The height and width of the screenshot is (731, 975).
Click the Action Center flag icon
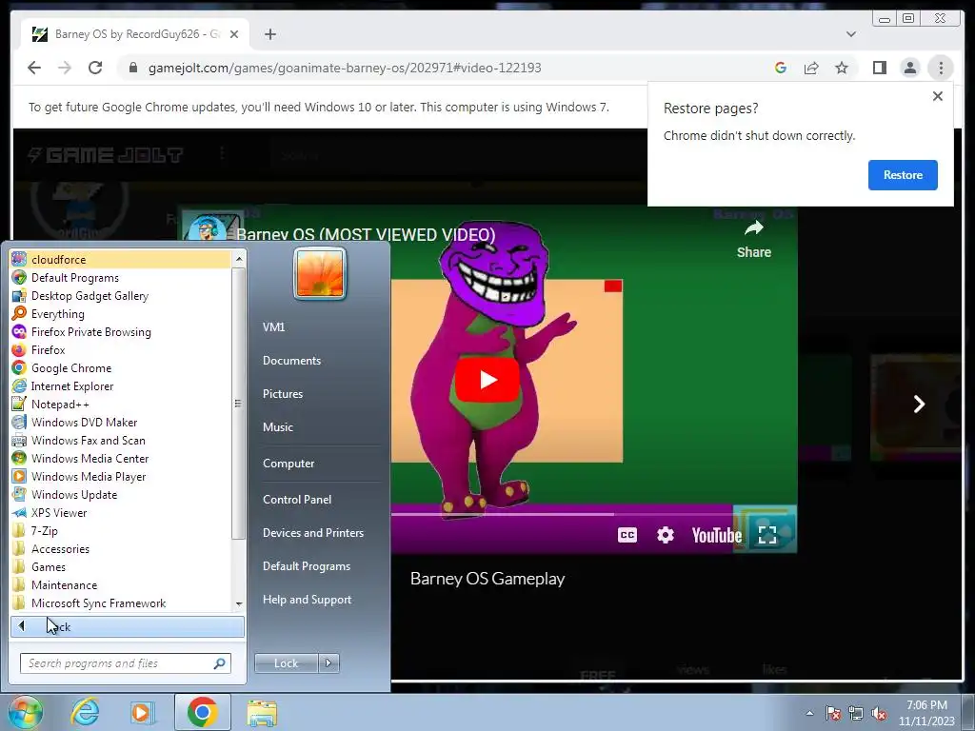point(833,714)
